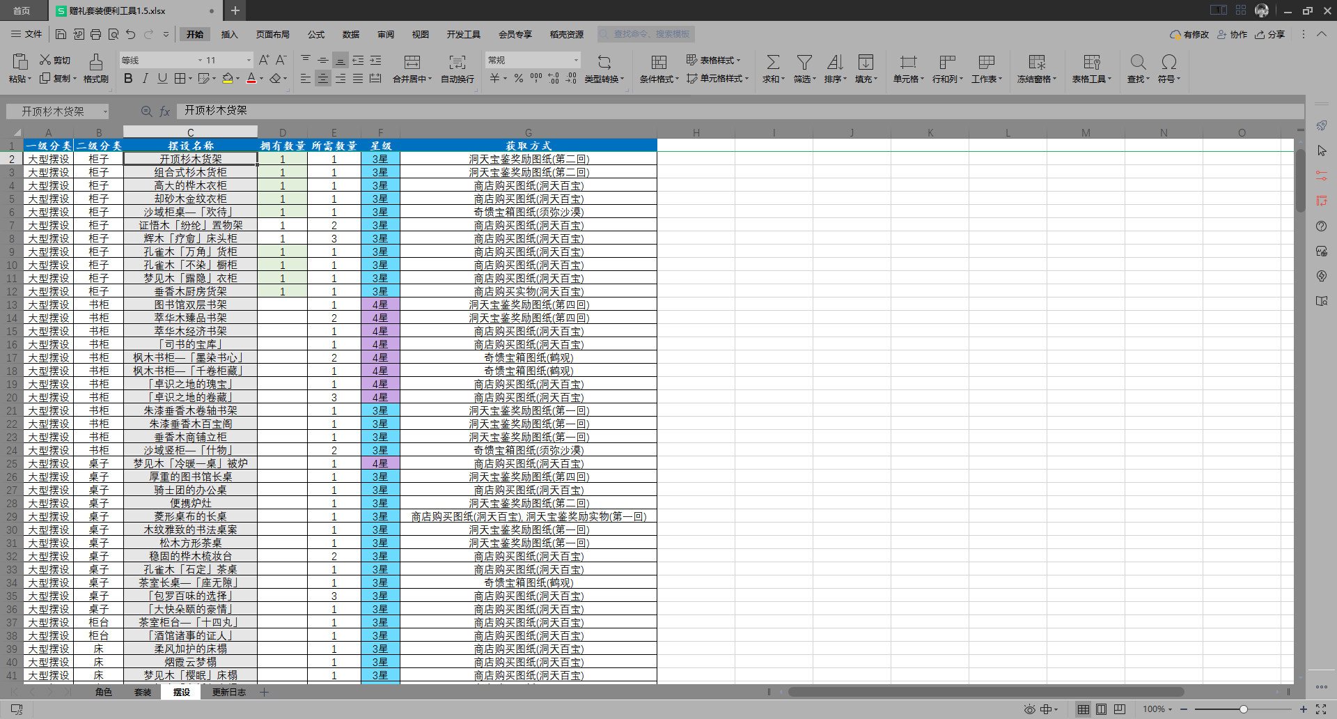Click the Wrap Text (自动换行) icon
The width and height of the screenshot is (1337, 719).
point(458,62)
